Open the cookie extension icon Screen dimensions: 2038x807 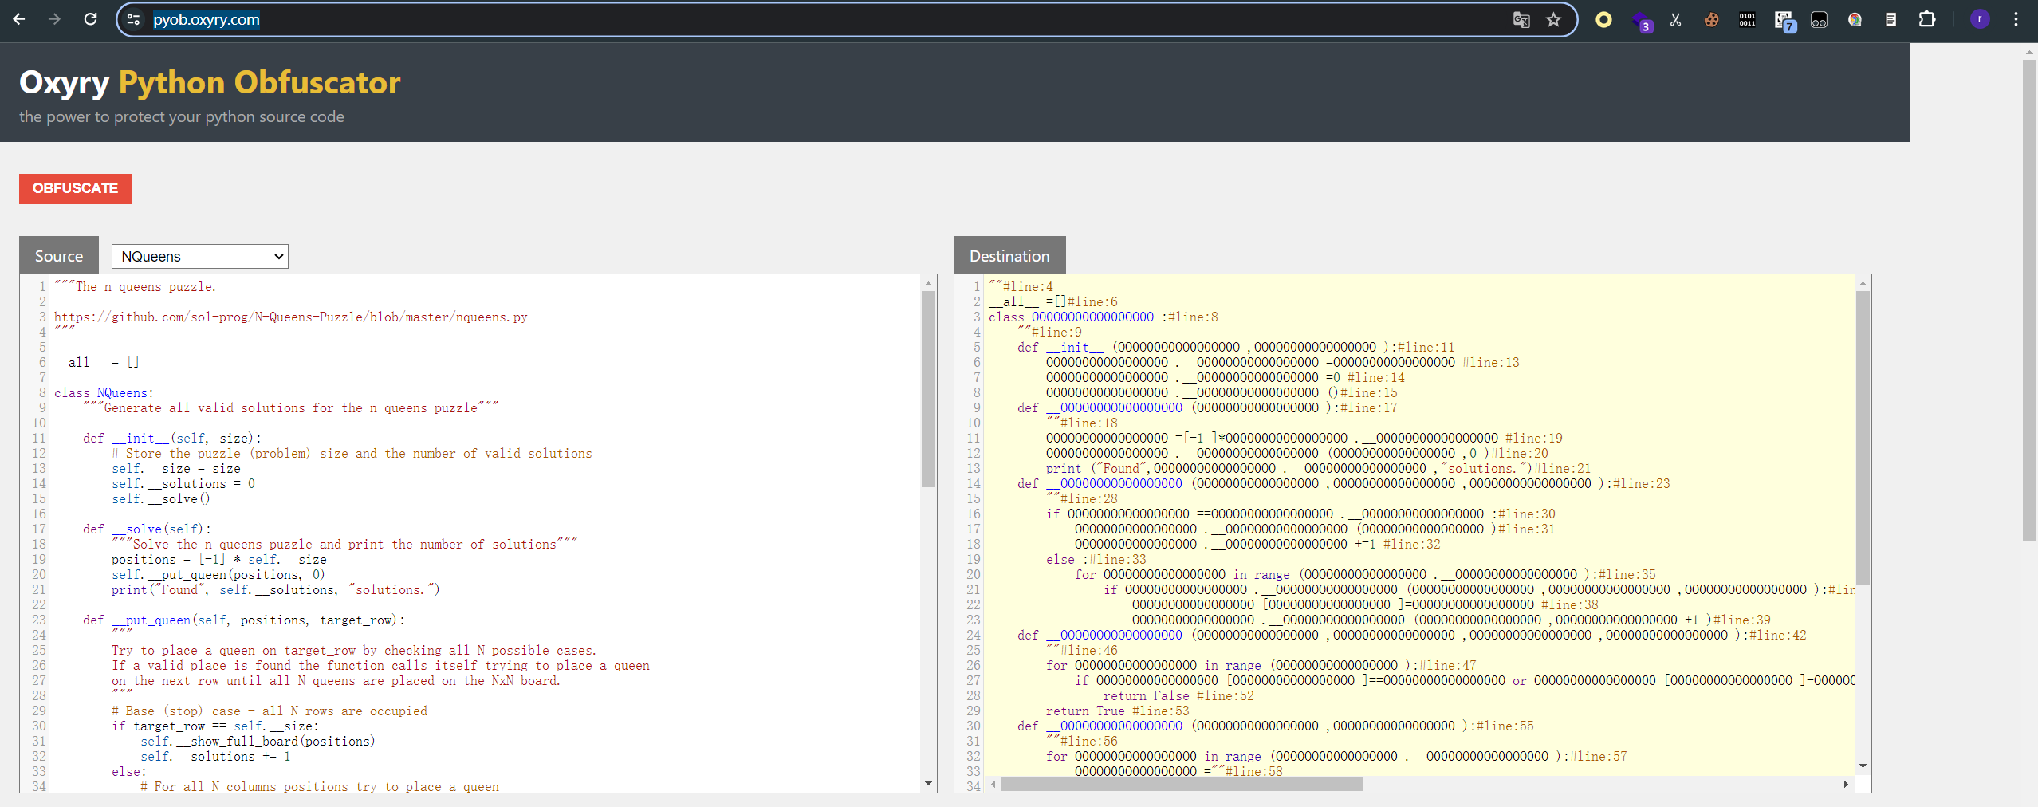tap(1711, 20)
